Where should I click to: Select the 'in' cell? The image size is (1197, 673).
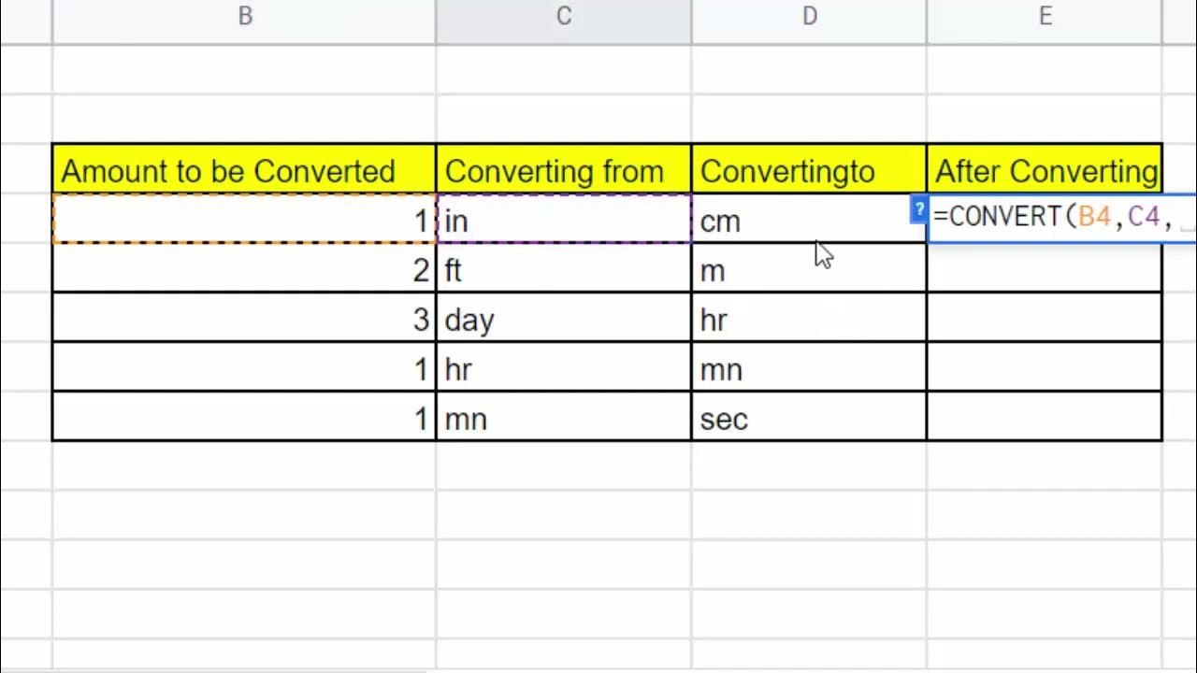point(564,221)
